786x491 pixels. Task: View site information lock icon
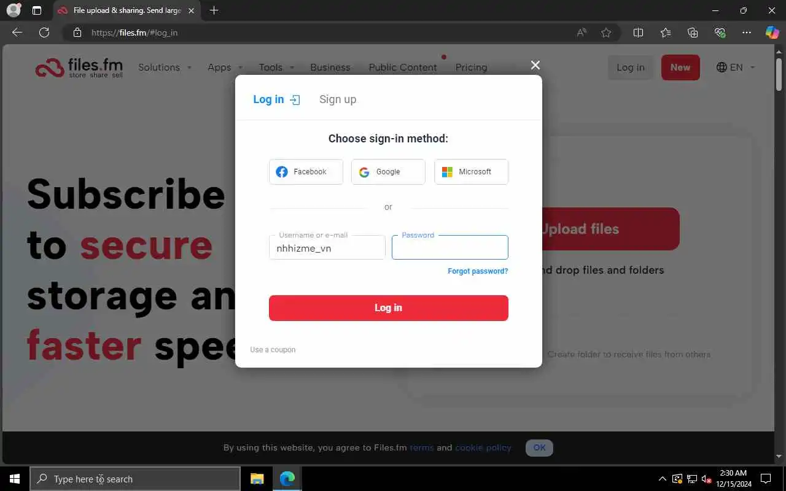(x=77, y=33)
